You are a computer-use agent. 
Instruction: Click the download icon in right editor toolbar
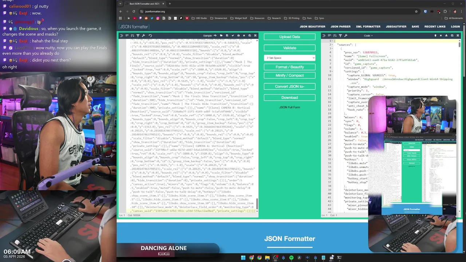pyautogui.click(x=446, y=36)
